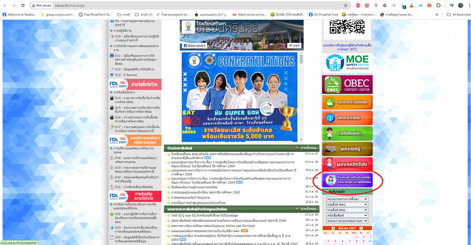Open the orange download documents banner
This screenshot has width=471, height=245.
347,102
